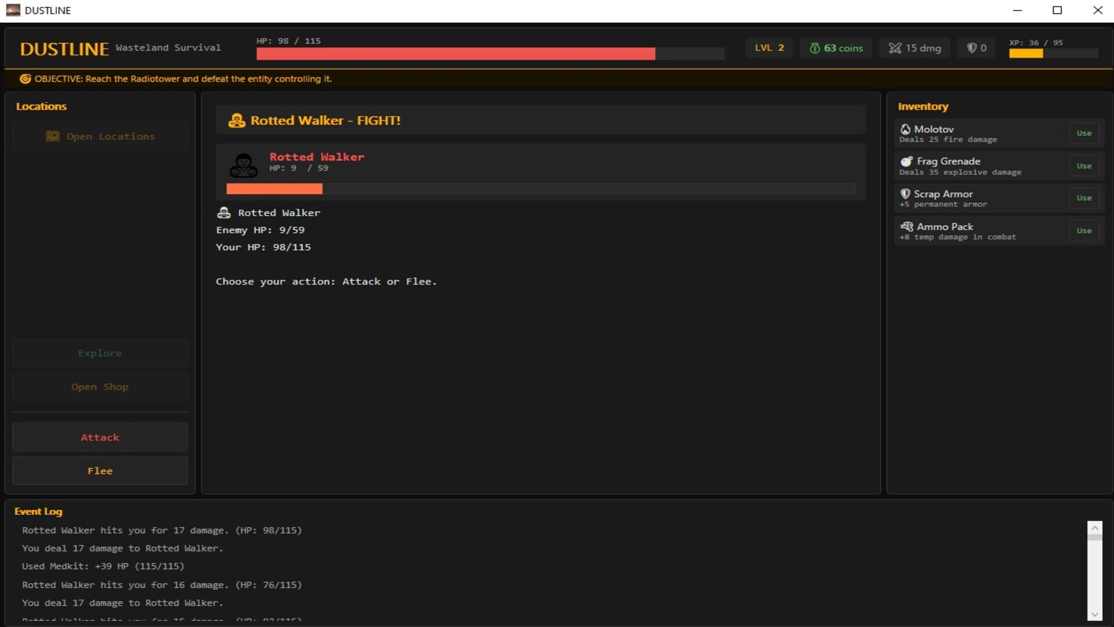Click the coins money bag icon
This screenshot has height=627, width=1114.
(x=815, y=48)
